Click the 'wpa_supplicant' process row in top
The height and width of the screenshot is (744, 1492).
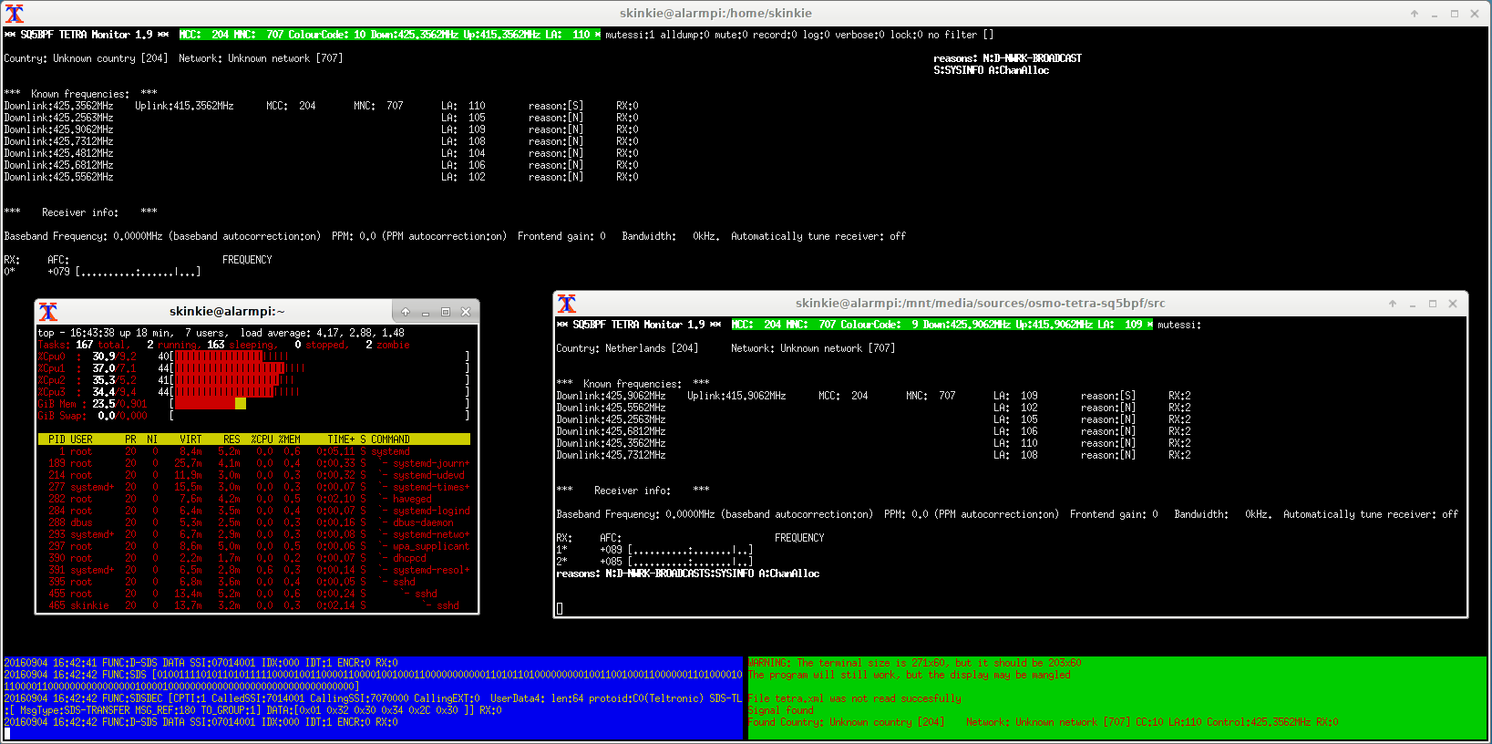pyautogui.click(x=253, y=546)
